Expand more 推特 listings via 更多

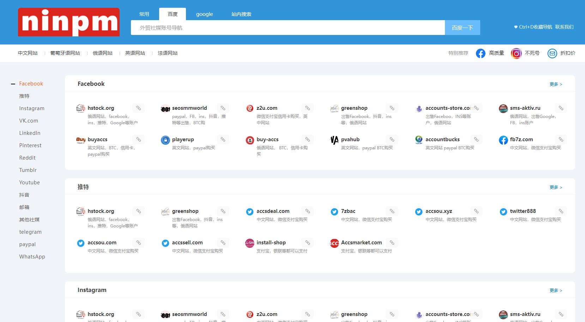pos(555,187)
